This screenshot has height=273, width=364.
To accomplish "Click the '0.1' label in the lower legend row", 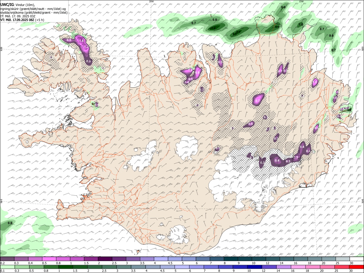I will [2, 271].
